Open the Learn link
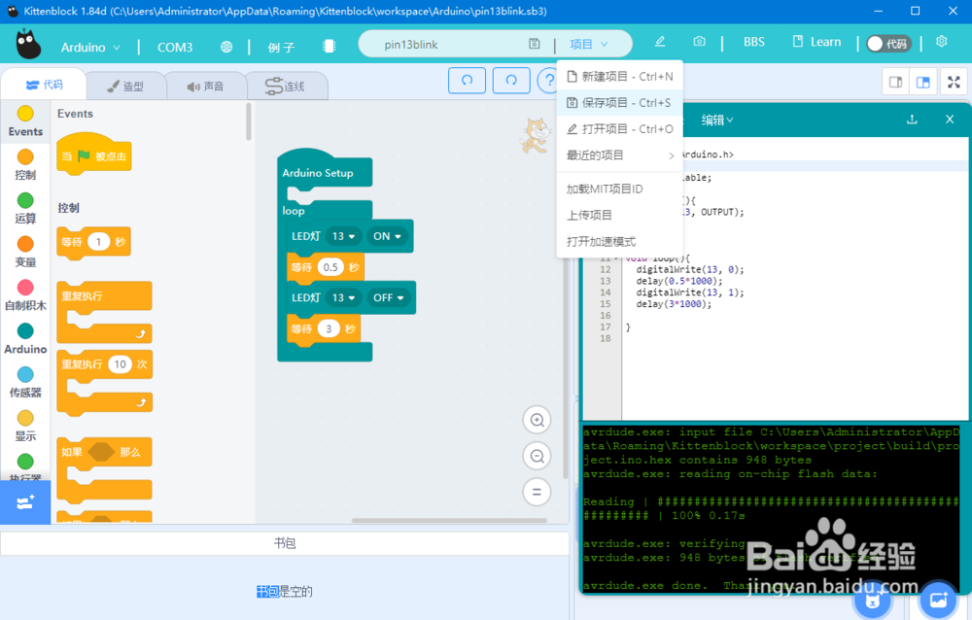 (816, 42)
